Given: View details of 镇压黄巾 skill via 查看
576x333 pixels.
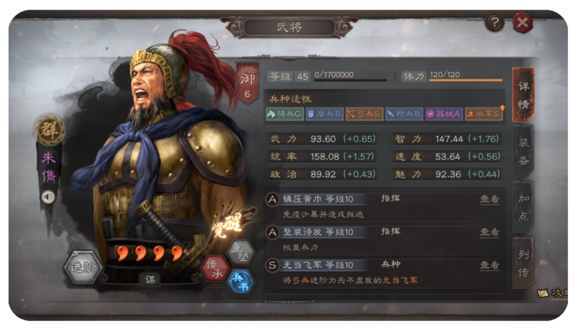Looking at the screenshot, I should [x=489, y=199].
